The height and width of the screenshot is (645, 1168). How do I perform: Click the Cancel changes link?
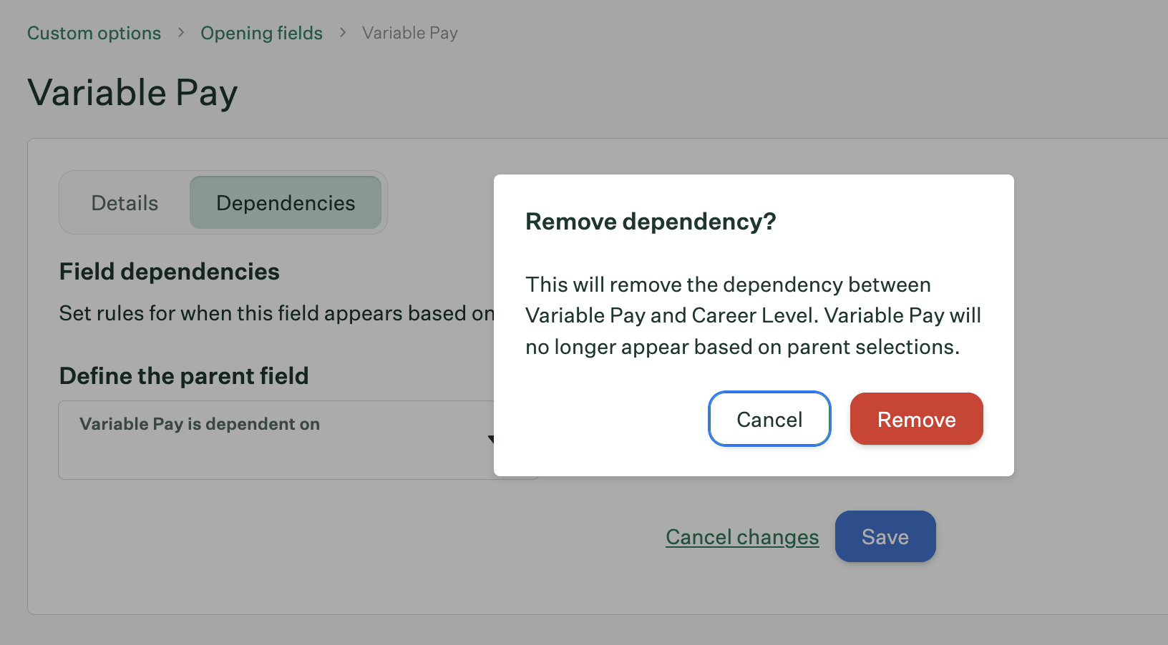tap(742, 537)
